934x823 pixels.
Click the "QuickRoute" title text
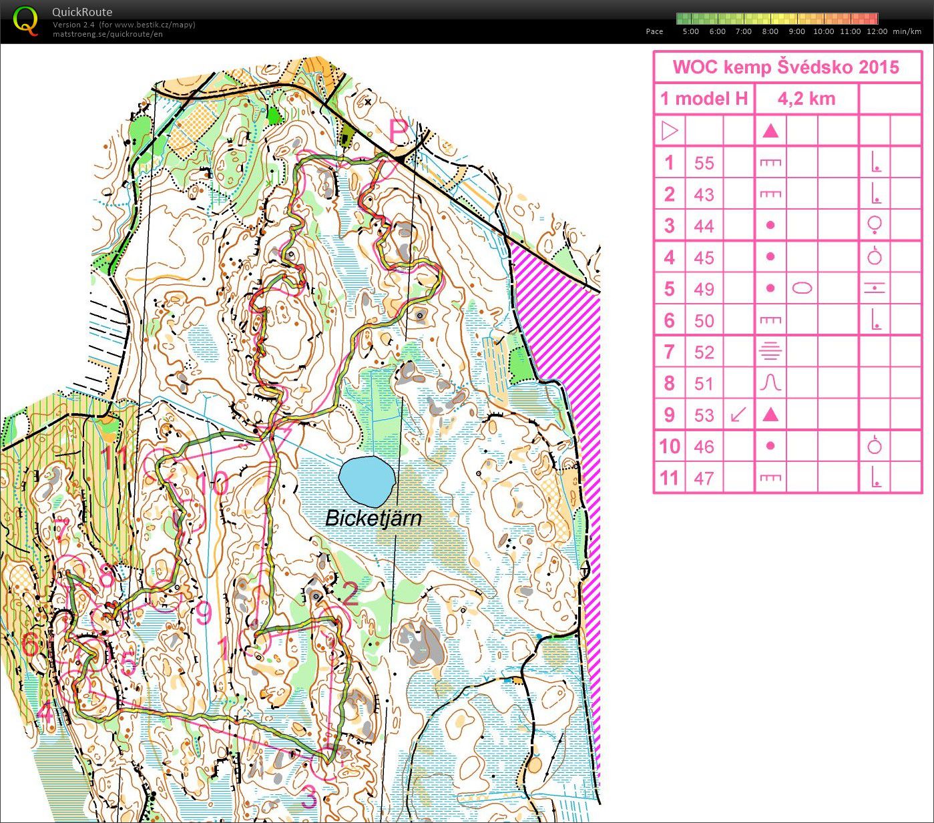pyautogui.click(x=82, y=12)
